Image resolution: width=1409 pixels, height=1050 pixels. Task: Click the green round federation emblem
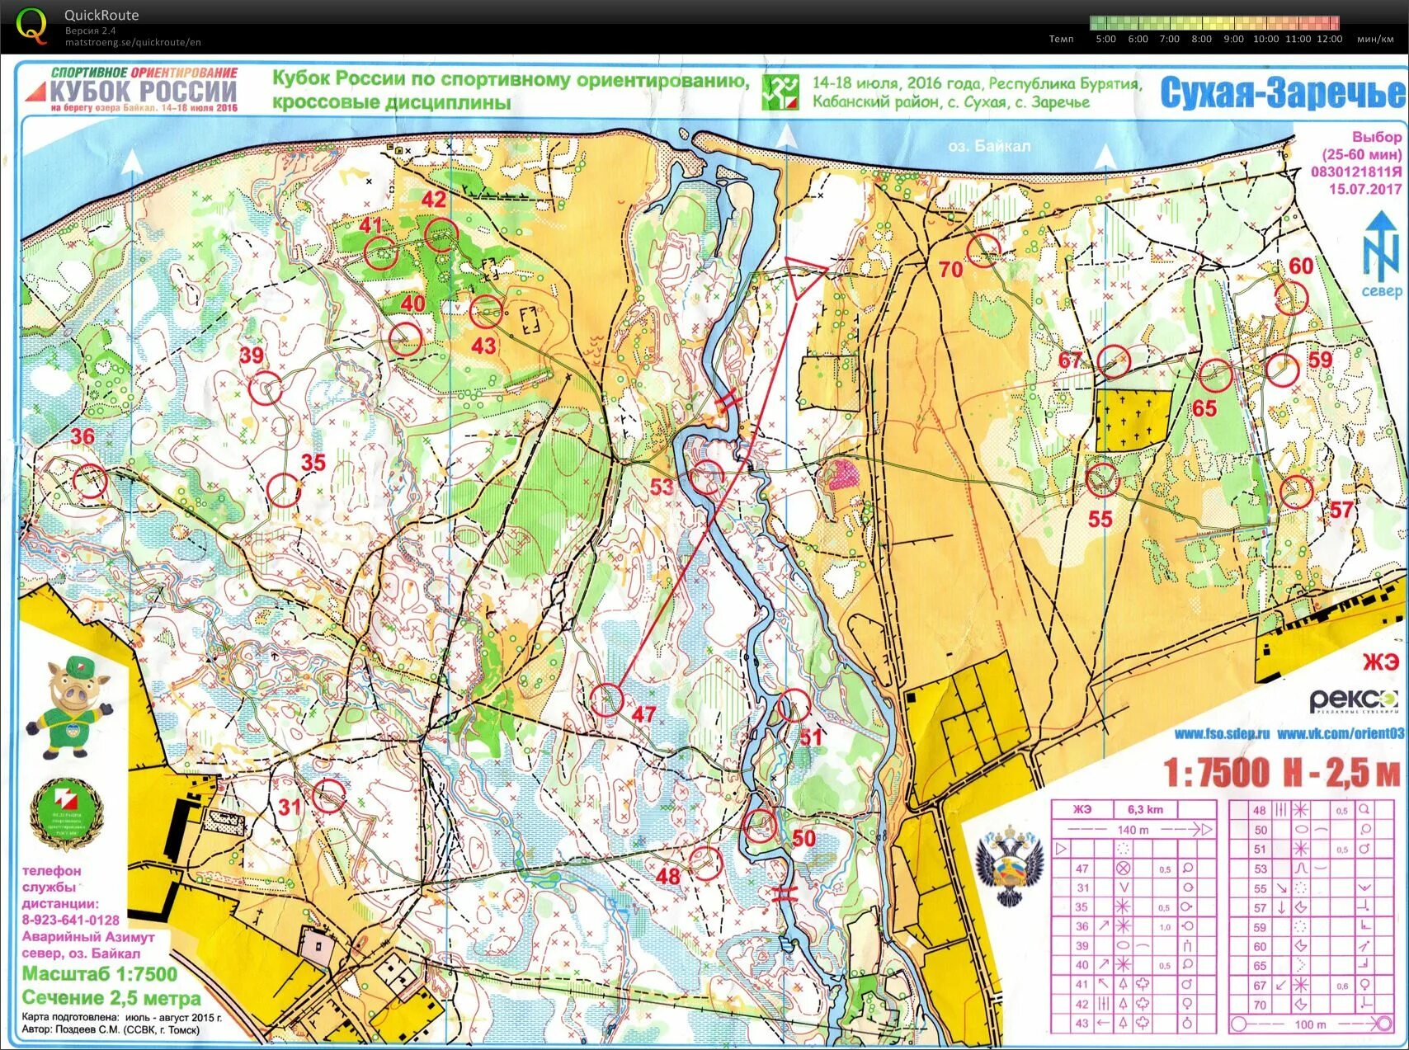tap(68, 815)
